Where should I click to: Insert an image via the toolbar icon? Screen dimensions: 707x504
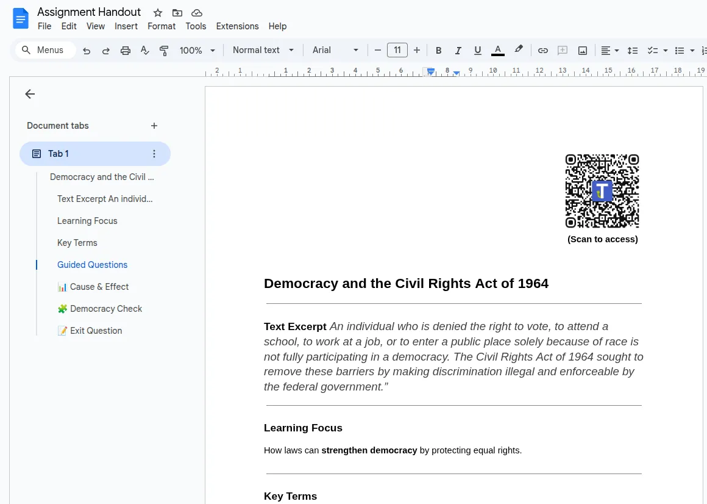(x=582, y=50)
